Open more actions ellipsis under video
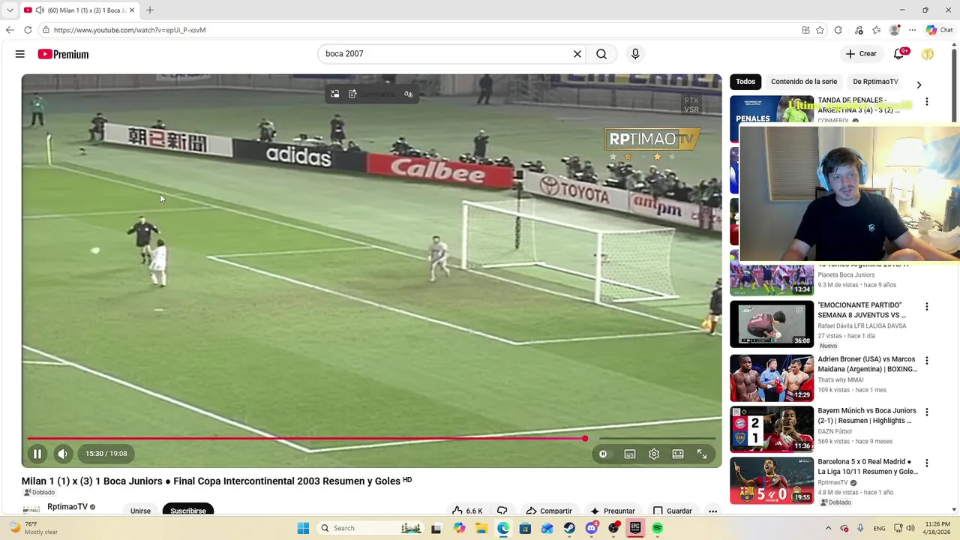This screenshot has width=960, height=540. [713, 511]
